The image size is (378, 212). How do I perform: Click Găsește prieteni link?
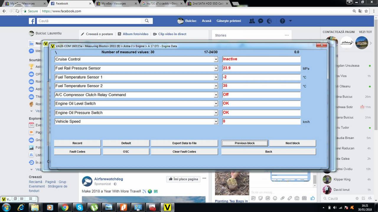pos(229,21)
